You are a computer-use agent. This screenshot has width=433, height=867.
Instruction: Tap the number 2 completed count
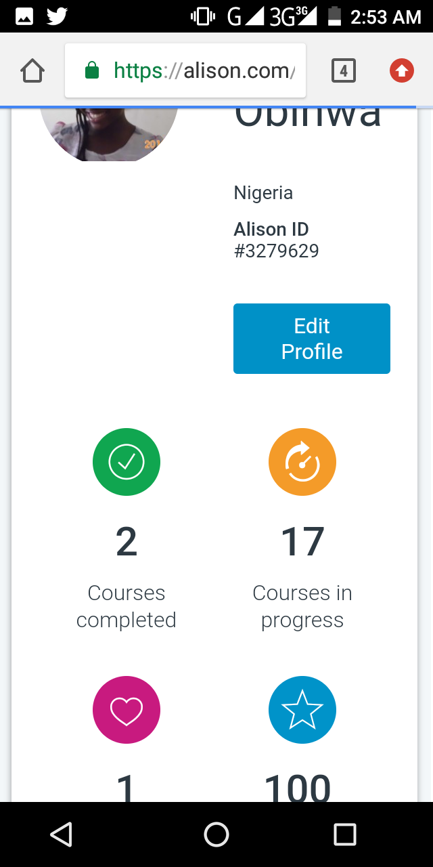click(127, 543)
